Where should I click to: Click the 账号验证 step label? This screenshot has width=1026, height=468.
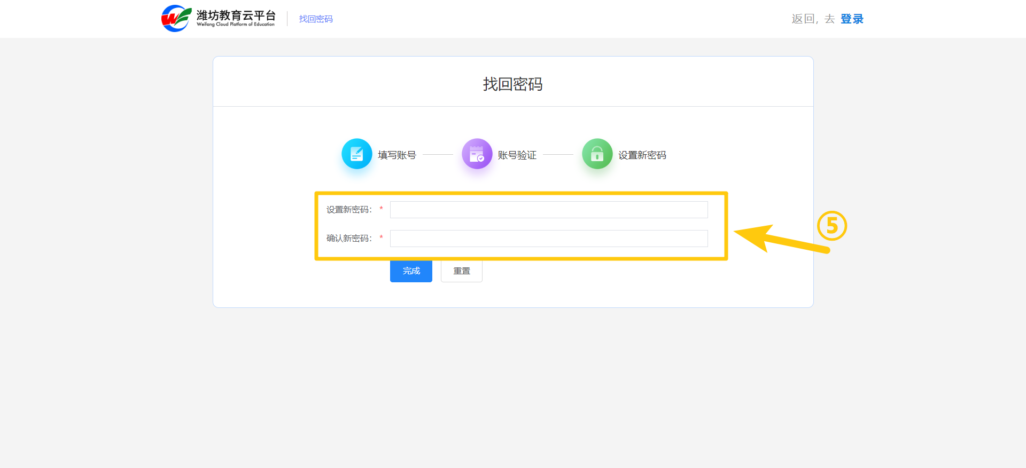(517, 155)
